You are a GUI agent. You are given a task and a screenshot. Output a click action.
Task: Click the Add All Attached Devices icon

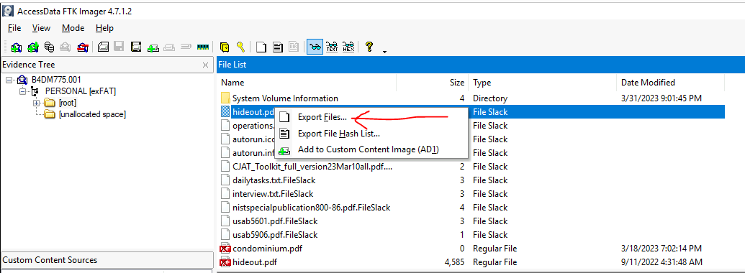pyautogui.click(x=33, y=47)
